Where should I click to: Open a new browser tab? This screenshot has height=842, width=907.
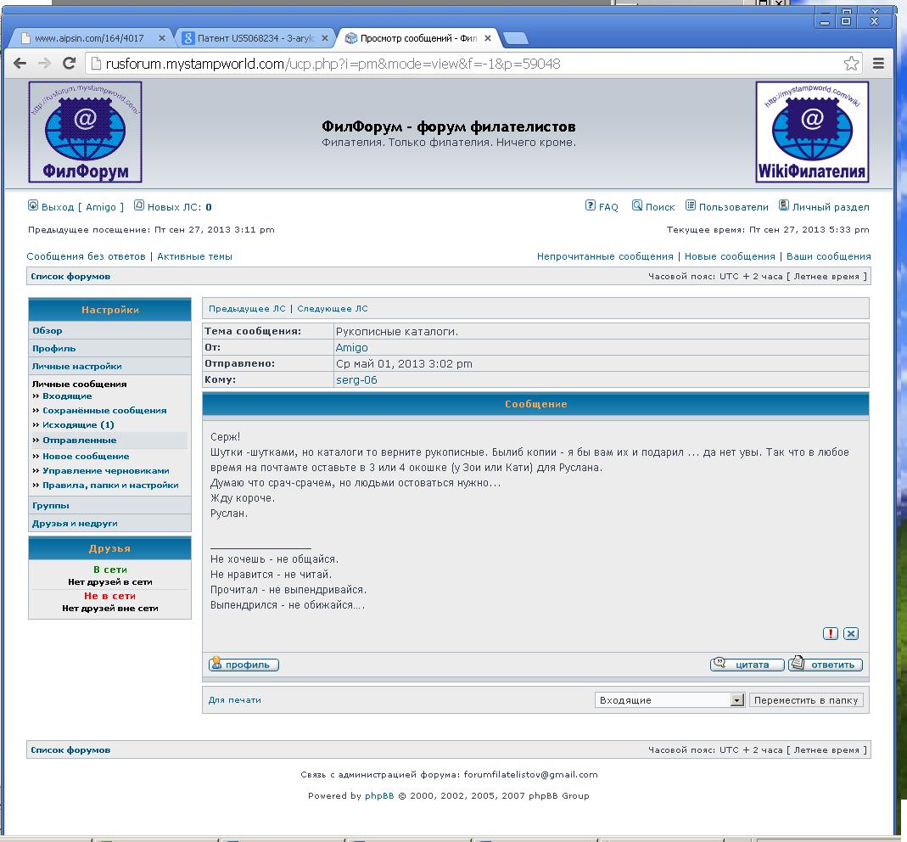[x=515, y=38]
